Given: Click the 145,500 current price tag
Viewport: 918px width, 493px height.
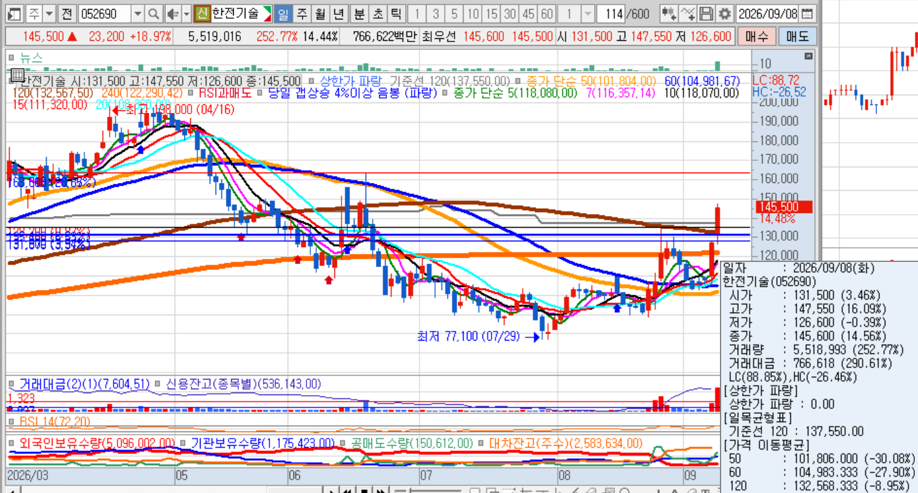Looking at the screenshot, I should (x=784, y=207).
